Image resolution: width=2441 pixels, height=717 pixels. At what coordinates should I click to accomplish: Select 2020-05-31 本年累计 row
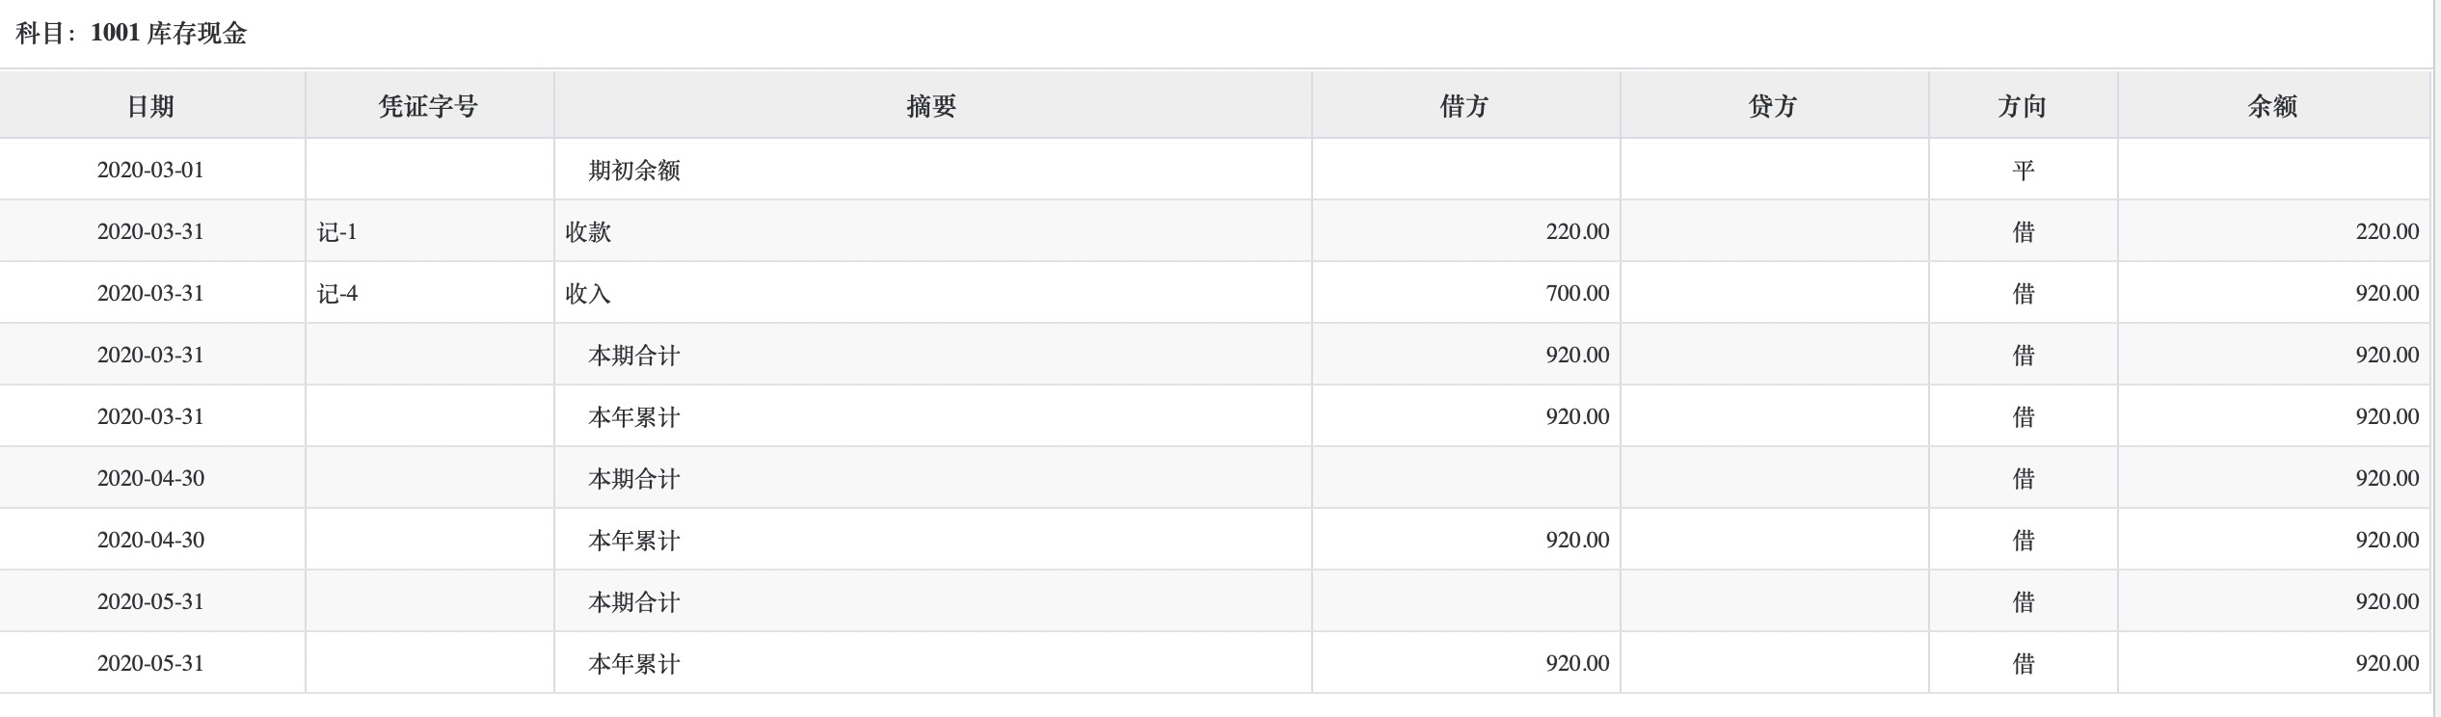(x=1215, y=663)
